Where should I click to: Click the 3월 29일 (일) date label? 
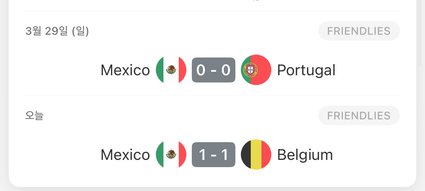[x=57, y=31]
